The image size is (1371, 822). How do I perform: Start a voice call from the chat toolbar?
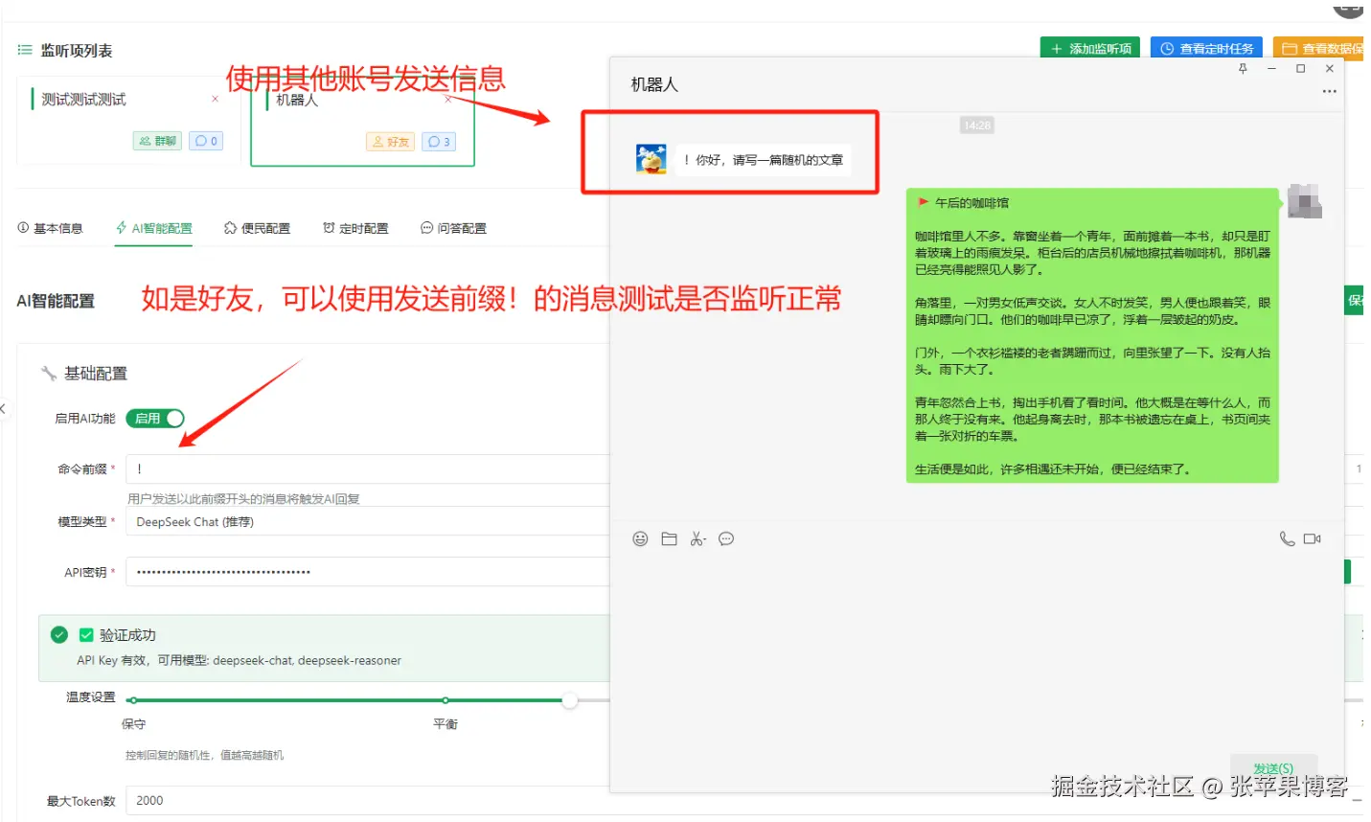coord(1287,538)
